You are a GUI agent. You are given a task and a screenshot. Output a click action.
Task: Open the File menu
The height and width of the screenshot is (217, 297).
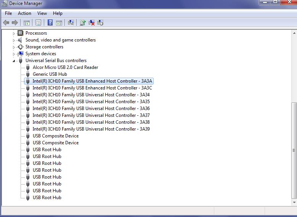tap(8, 13)
